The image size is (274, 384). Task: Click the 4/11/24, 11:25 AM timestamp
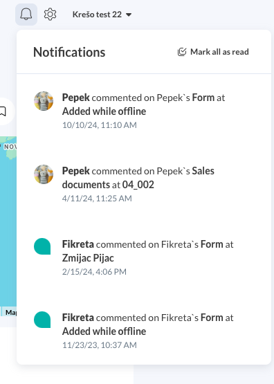coord(97,199)
